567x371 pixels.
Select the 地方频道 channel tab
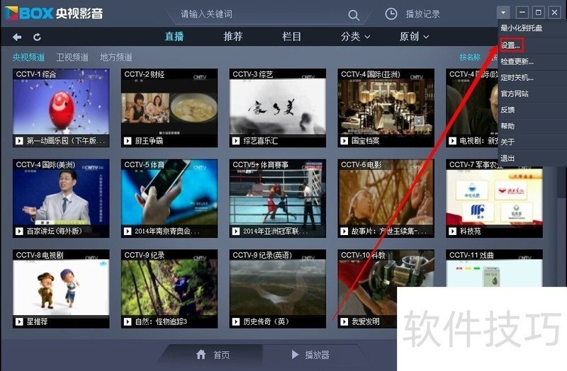coord(116,57)
